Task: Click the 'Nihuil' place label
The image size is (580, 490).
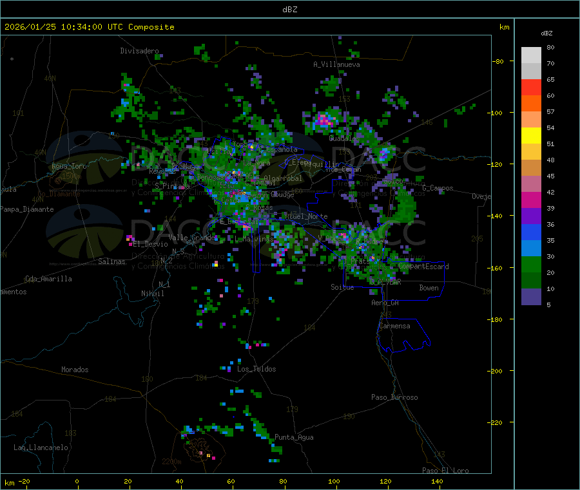Action: point(152,294)
